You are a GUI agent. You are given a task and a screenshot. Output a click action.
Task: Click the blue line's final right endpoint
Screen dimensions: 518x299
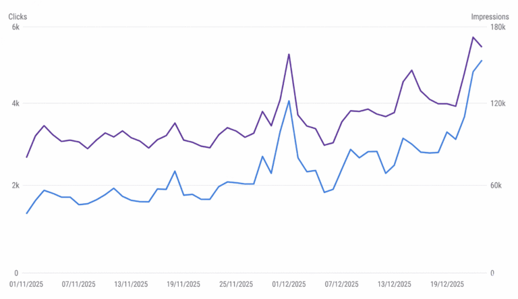point(482,61)
